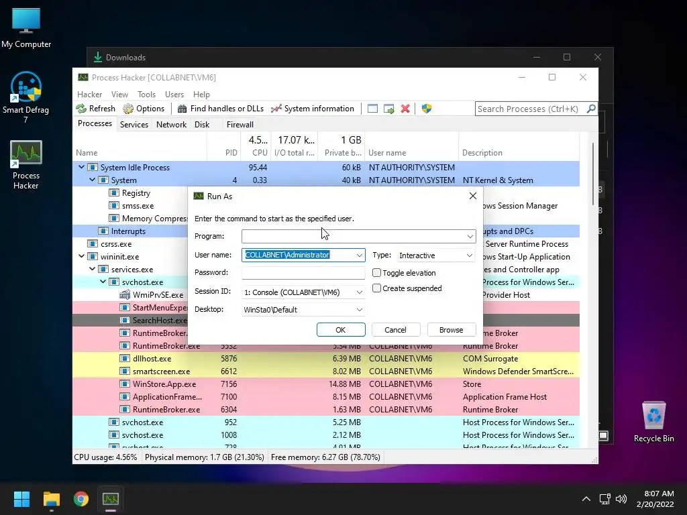The image size is (687, 515).
Task: Click the Browse button
Action: tap(452, 330)
